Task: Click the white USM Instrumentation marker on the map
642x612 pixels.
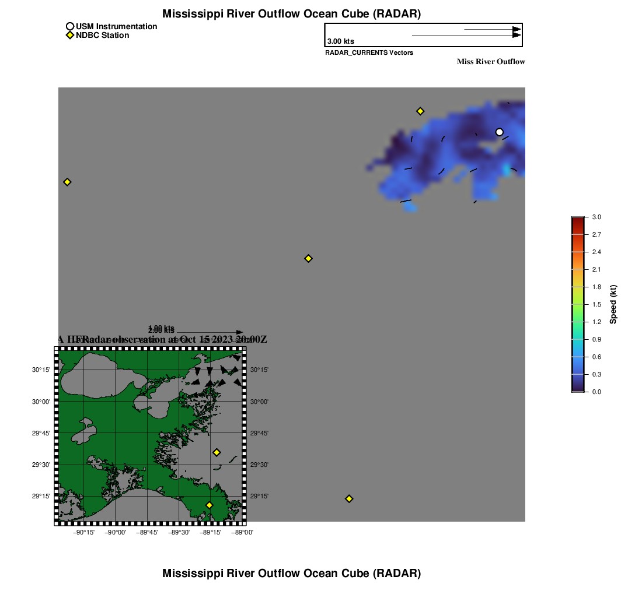Action: (499, 132)
